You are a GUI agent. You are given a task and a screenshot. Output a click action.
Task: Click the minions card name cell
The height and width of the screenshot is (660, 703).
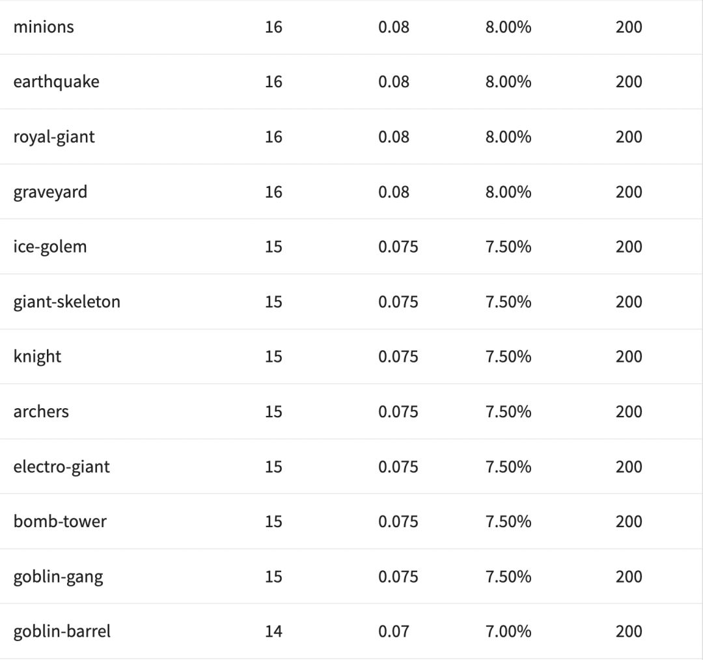coord(44,27)
